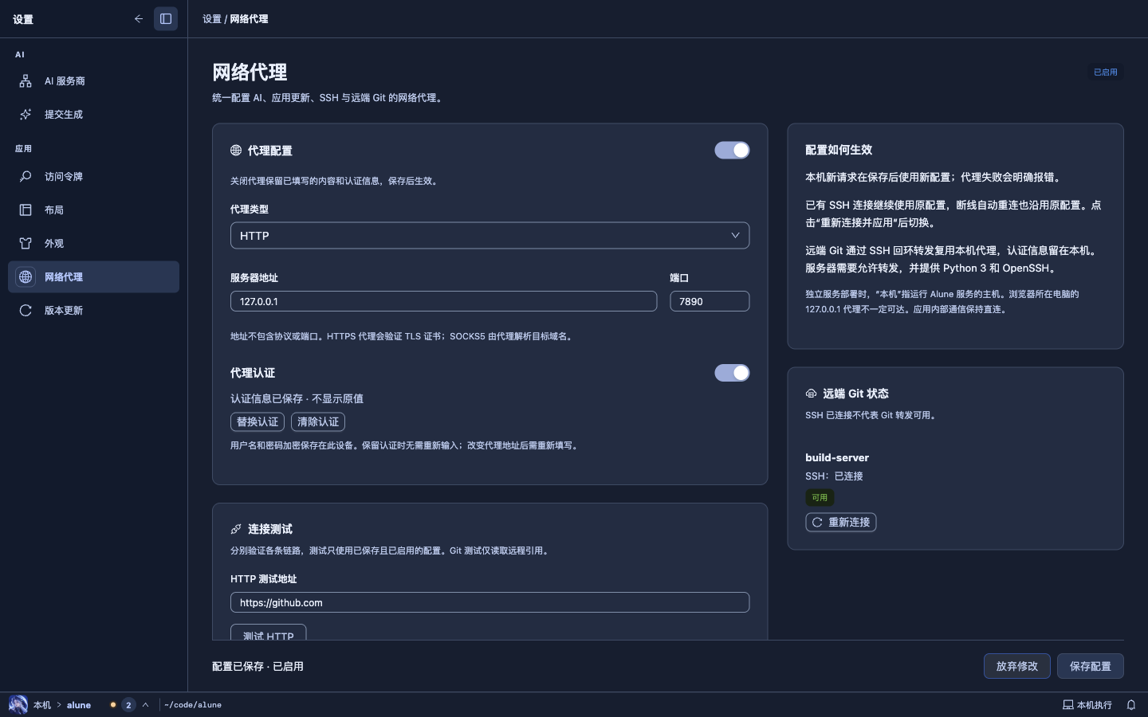
Task: Click alune in the status bar breadcrumb
Action: click(x=79, y=705)
